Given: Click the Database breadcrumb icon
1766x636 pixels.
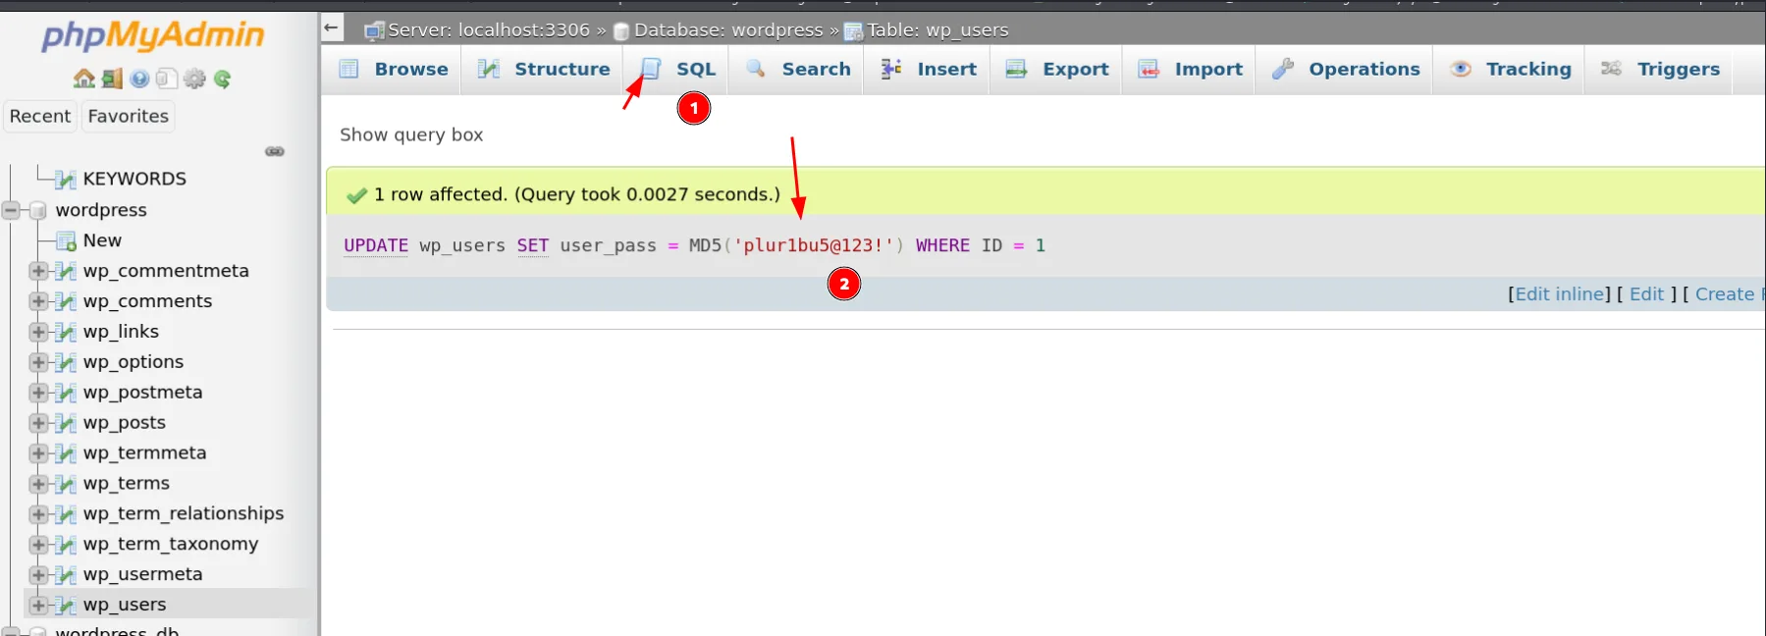Looking at the screenshot, I should point(621,31).
